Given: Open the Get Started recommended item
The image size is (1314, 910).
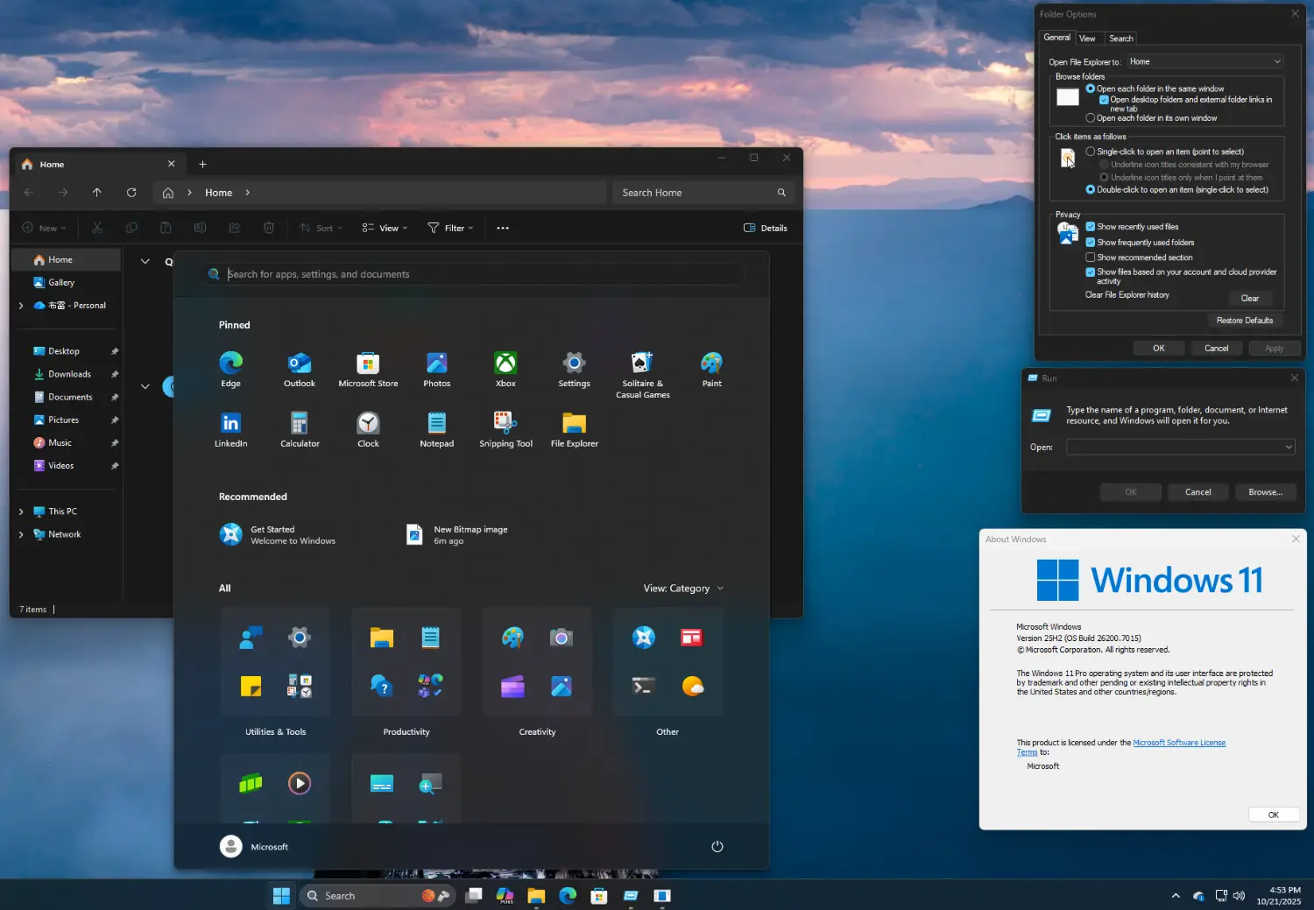Looking at the screenshot, I should (278, 534).
